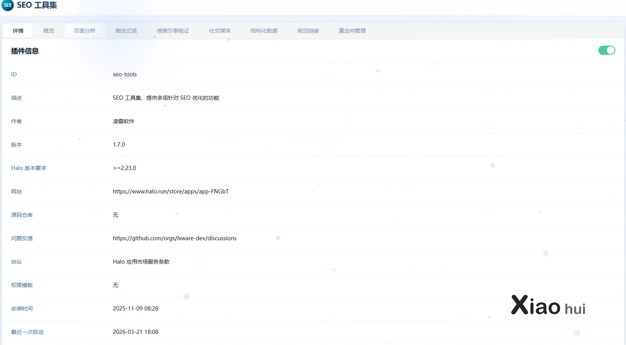Click the SEO plugin logo icon
626x345 pixels.
pos(8,5)
